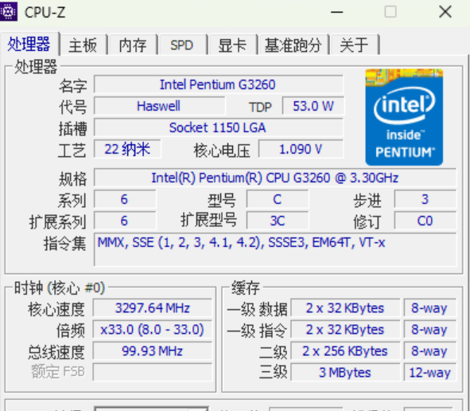Switch to the 主板 tab
This screenshot has width=470, height=411.
[x=83, y=45]
